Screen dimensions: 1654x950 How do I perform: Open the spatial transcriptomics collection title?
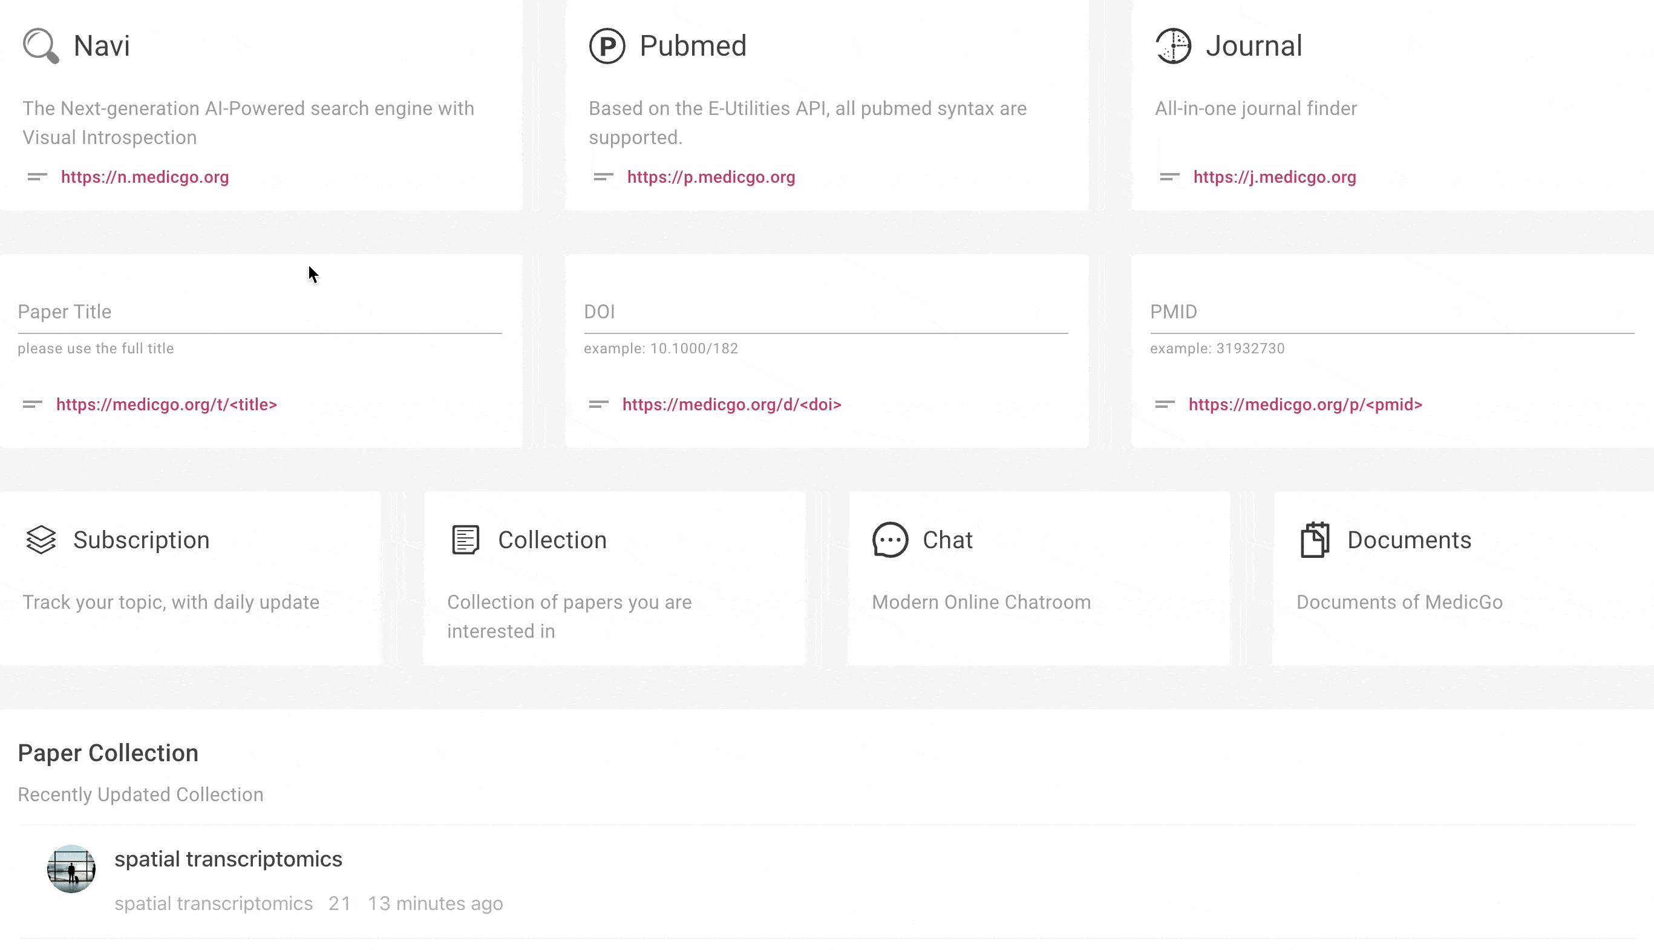coord(228,859)
